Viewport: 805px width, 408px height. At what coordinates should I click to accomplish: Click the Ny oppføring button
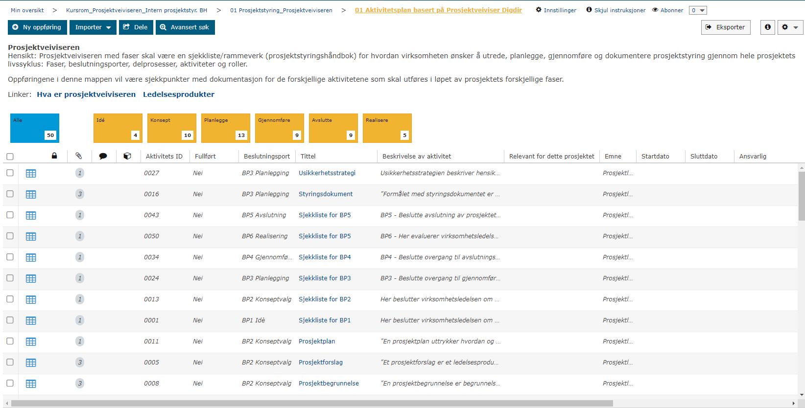coord(37,27)
